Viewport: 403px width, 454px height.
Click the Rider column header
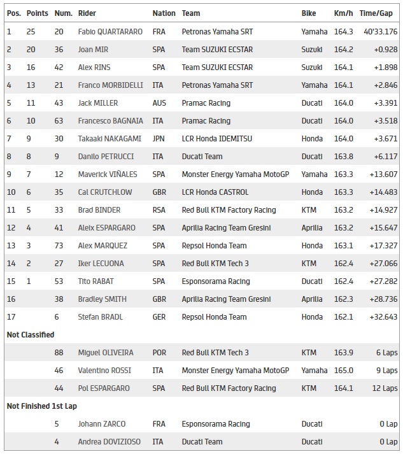(x=87, y=13)
